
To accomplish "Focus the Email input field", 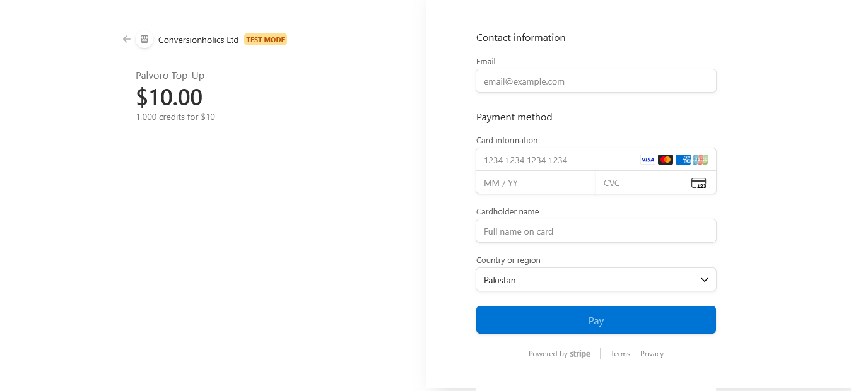I will (596, 81).
